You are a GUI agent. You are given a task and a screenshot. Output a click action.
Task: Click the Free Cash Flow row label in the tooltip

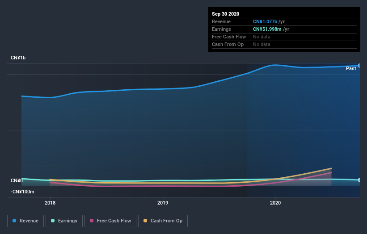(x=229, y=37)
